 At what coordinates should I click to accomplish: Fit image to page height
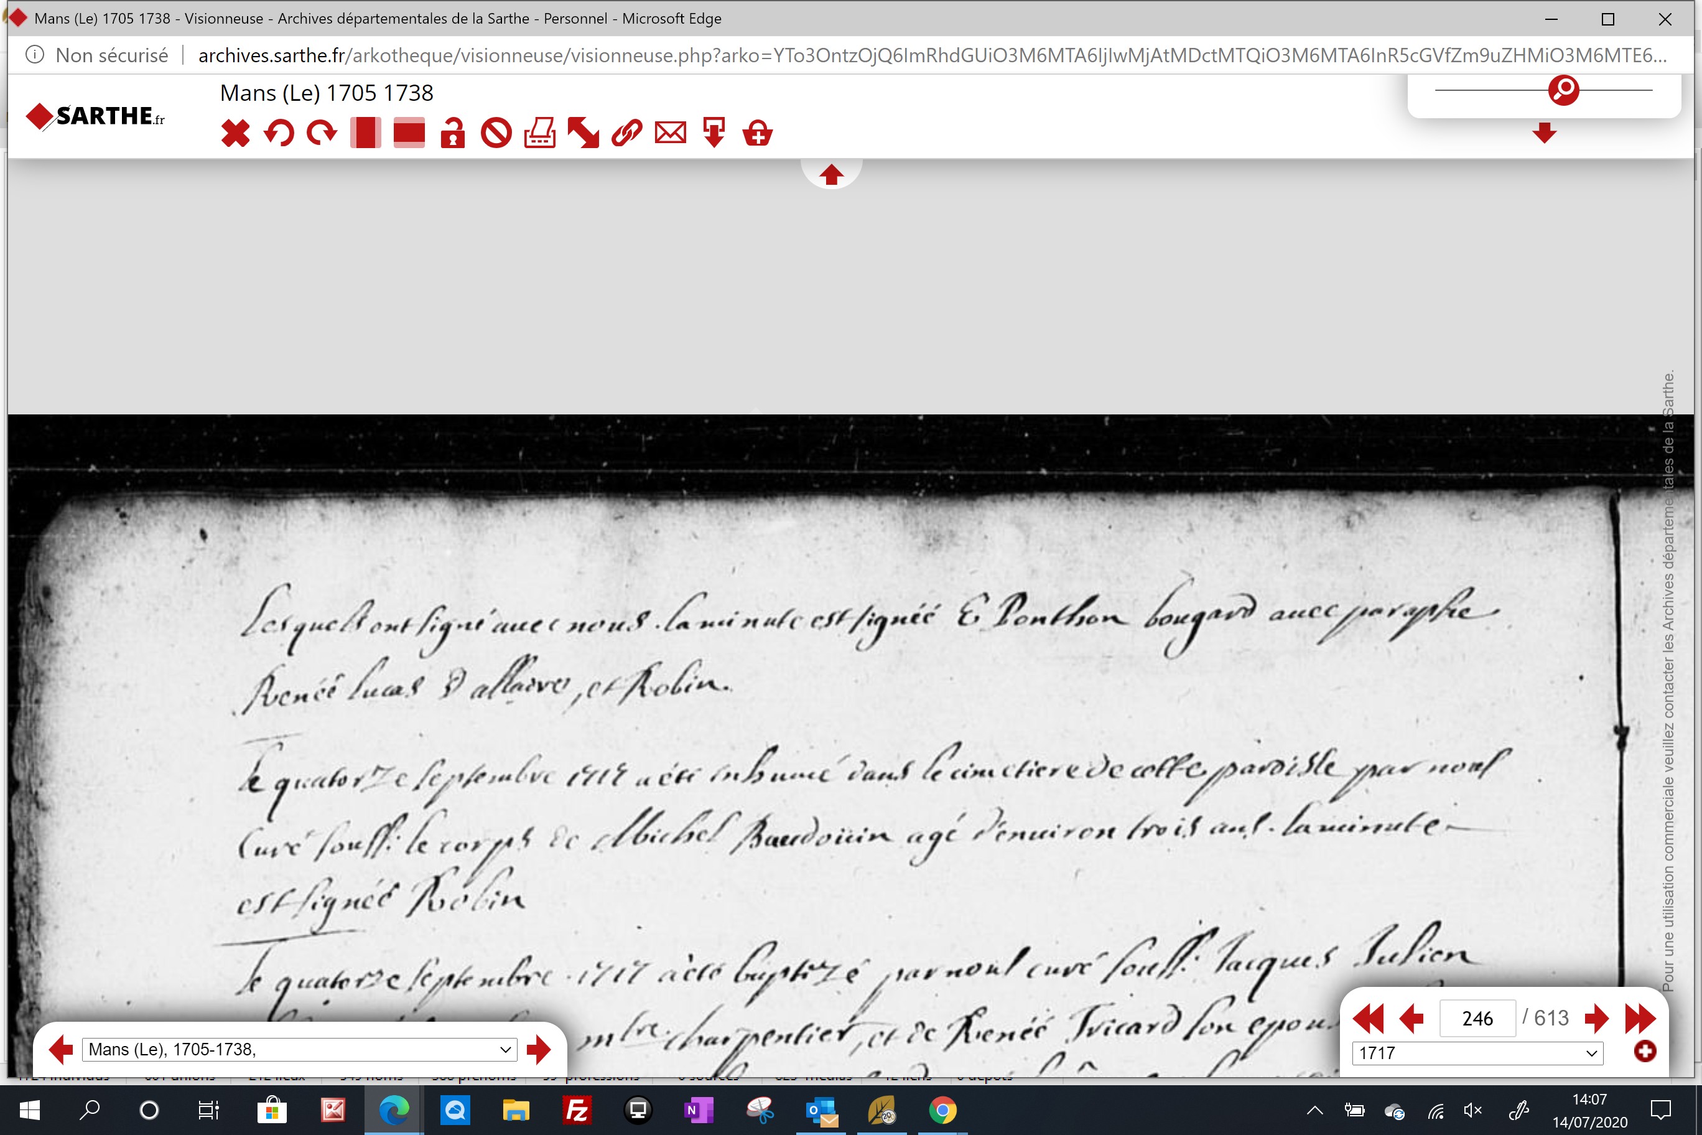click(x=365, y=133)
